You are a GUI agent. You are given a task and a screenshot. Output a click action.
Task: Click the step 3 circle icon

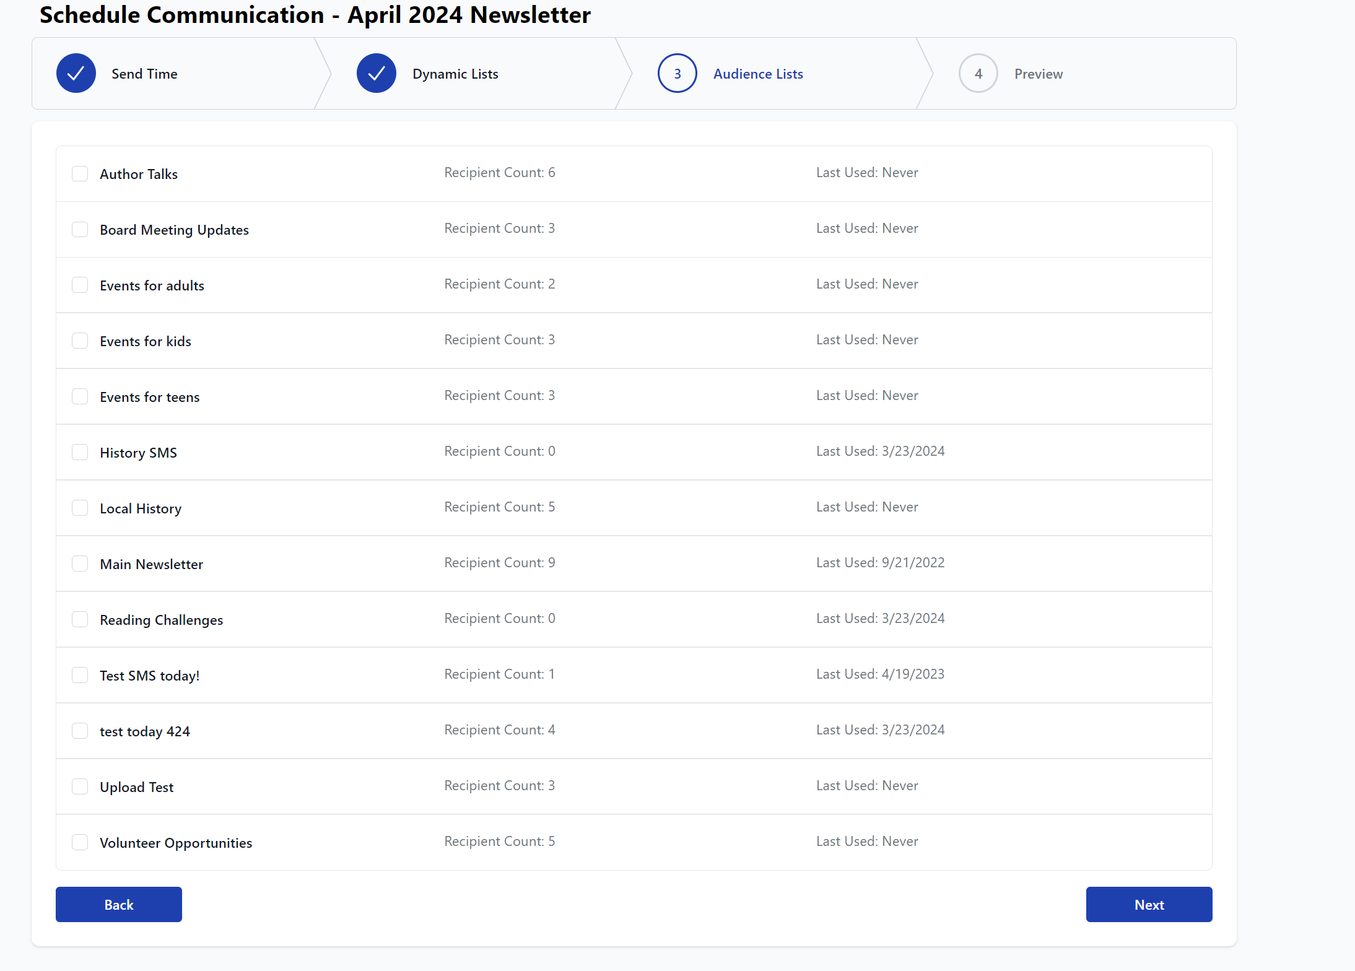pos(677,74)
